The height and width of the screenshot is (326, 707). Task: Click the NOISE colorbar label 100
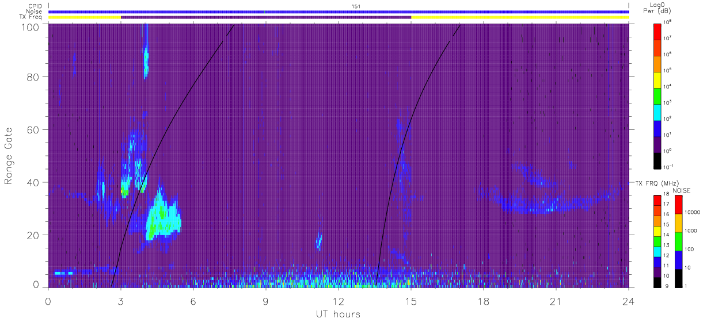(x=690, y=250)
